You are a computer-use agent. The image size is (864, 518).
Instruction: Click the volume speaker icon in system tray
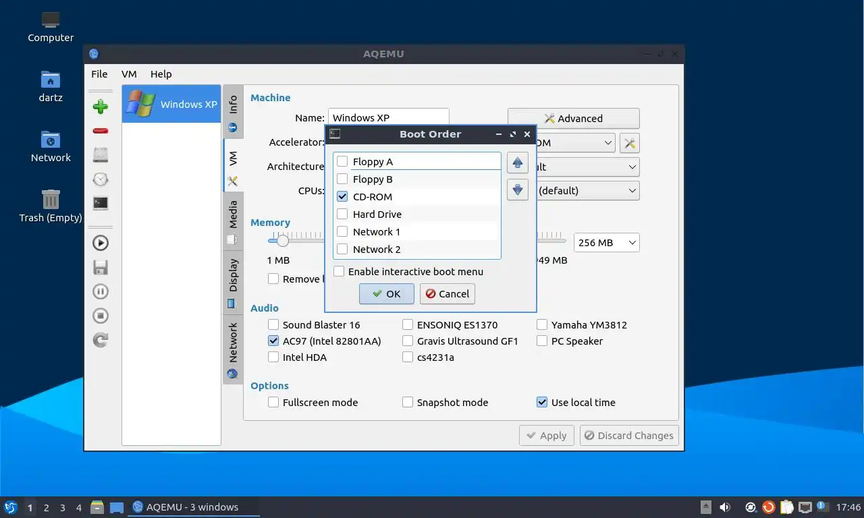(x=725, y=507)
